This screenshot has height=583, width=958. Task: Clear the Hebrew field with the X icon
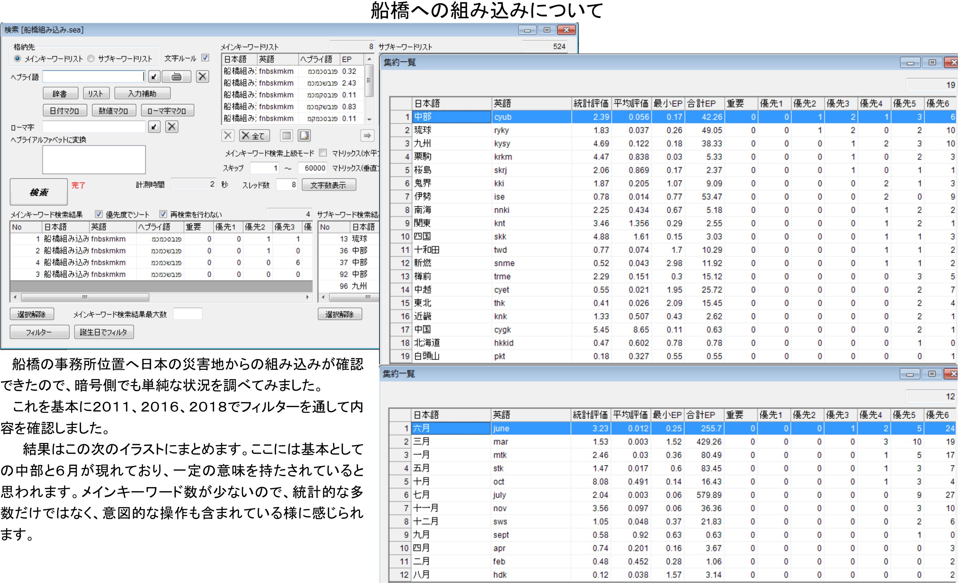coord(202,76)
